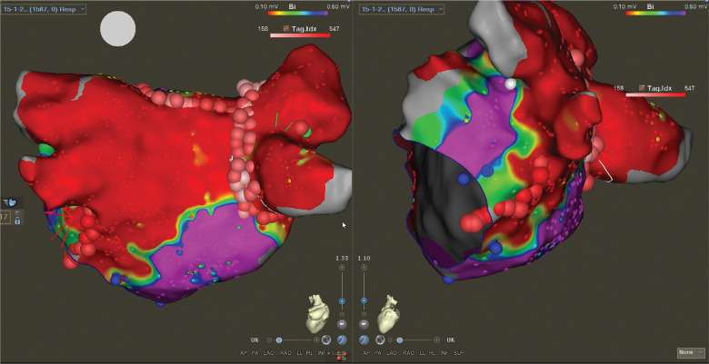Click round chevron button under left zoom slider

(x=342, y=324)
